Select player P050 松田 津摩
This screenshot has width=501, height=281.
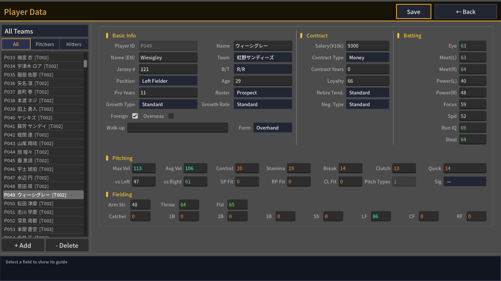pos(43,203)
